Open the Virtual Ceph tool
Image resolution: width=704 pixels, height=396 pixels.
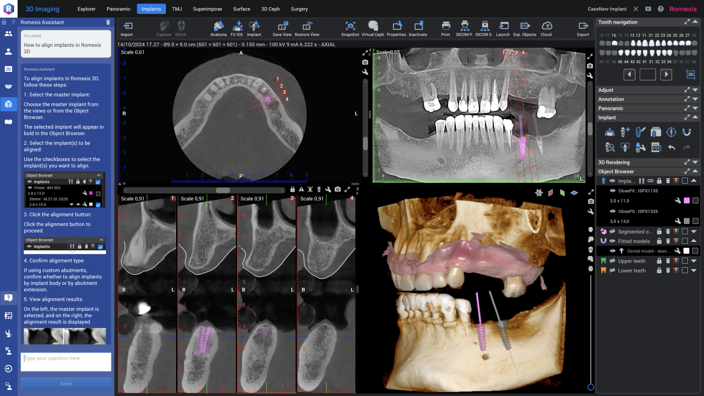(373, 28)
